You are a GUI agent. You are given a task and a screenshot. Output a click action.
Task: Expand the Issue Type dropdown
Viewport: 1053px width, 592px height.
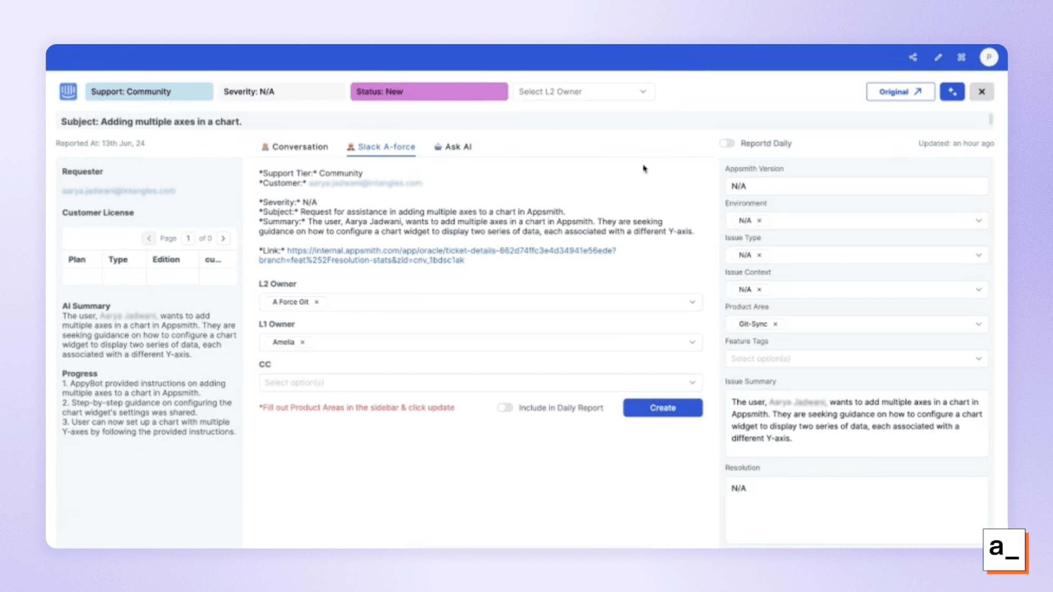point(978,255)
